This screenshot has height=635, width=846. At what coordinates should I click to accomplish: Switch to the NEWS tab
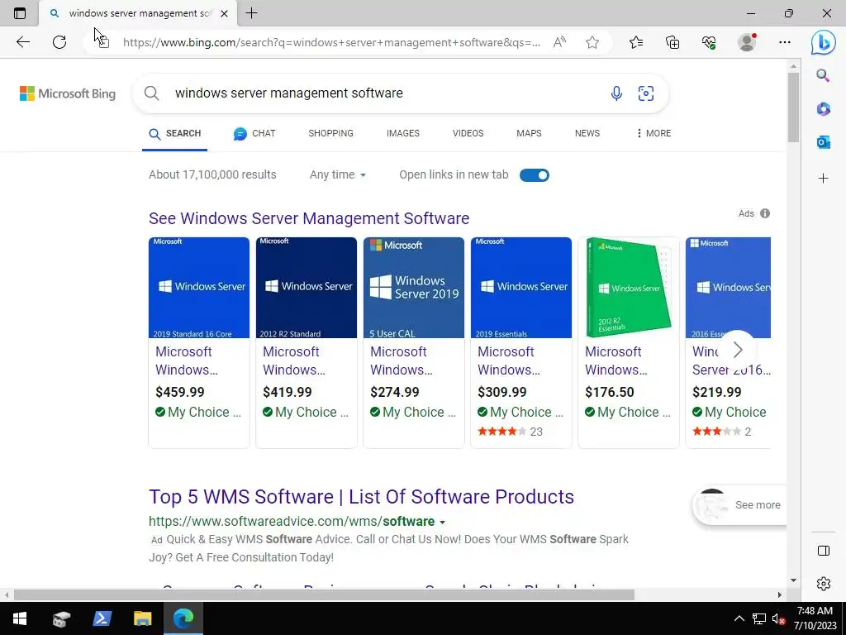(x=587, y=133)
